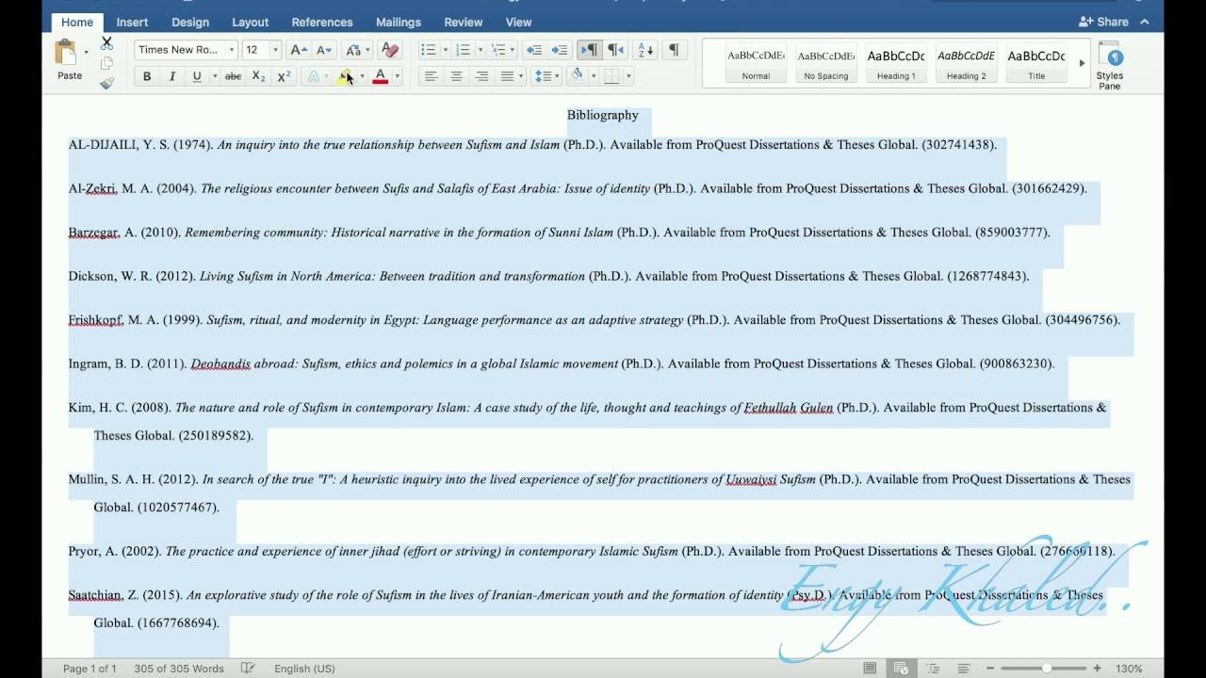Copy selection with the Copy icon
Image resolution: width=1206 pixels, height=678 pixels.
pyautogui.click(x=106, y=63)
